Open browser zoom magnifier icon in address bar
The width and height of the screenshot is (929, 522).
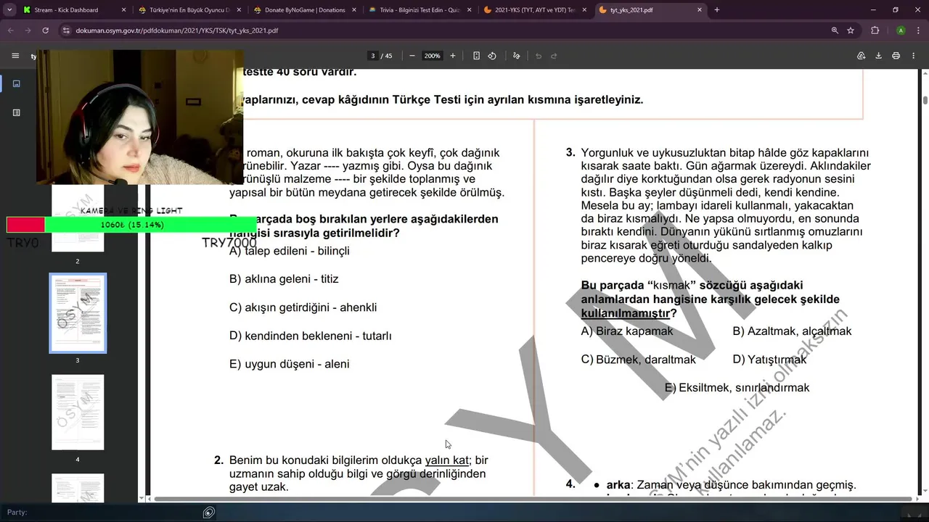pos(835,30)
